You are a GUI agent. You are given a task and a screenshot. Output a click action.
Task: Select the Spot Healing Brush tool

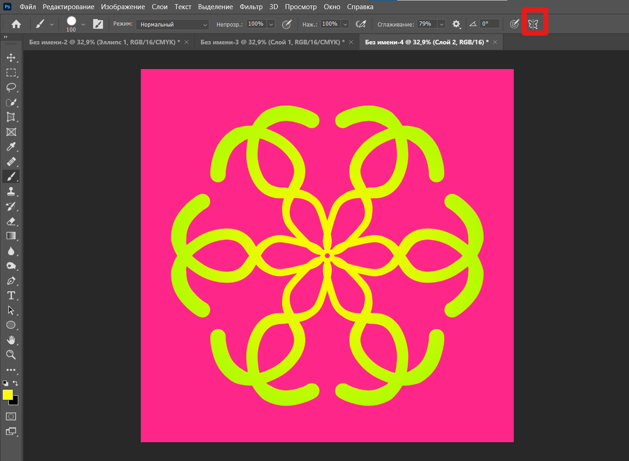pos(11,161)
